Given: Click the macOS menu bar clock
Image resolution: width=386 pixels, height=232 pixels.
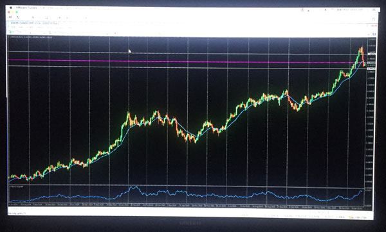Looking at the screenshot, I should [353, 10].
